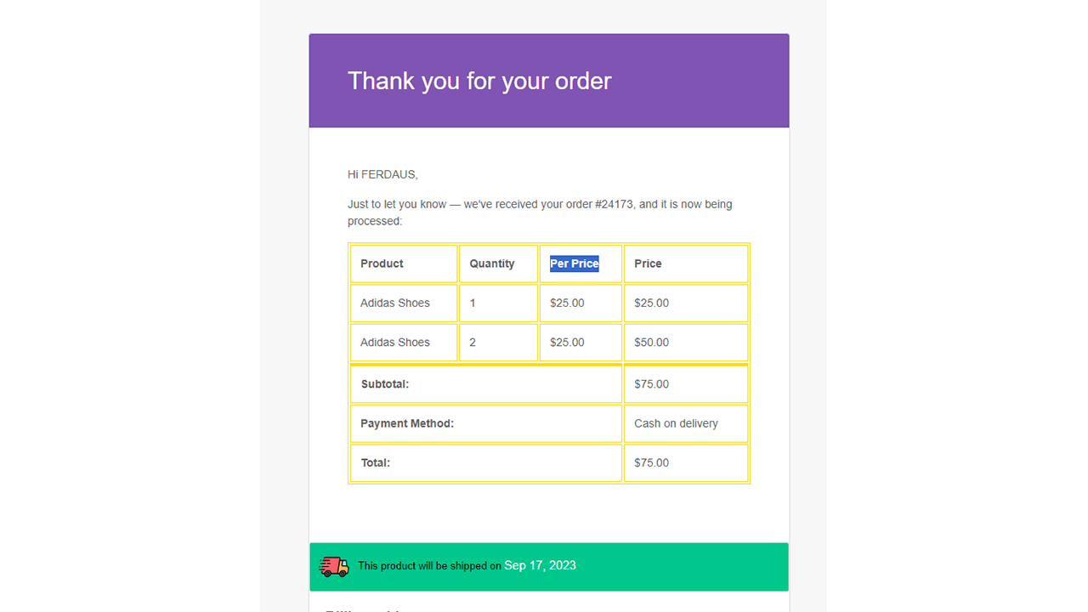This screenshot has height=612, width=1088.
Task: Click the Quantity column header
Action: click(492, 263)
